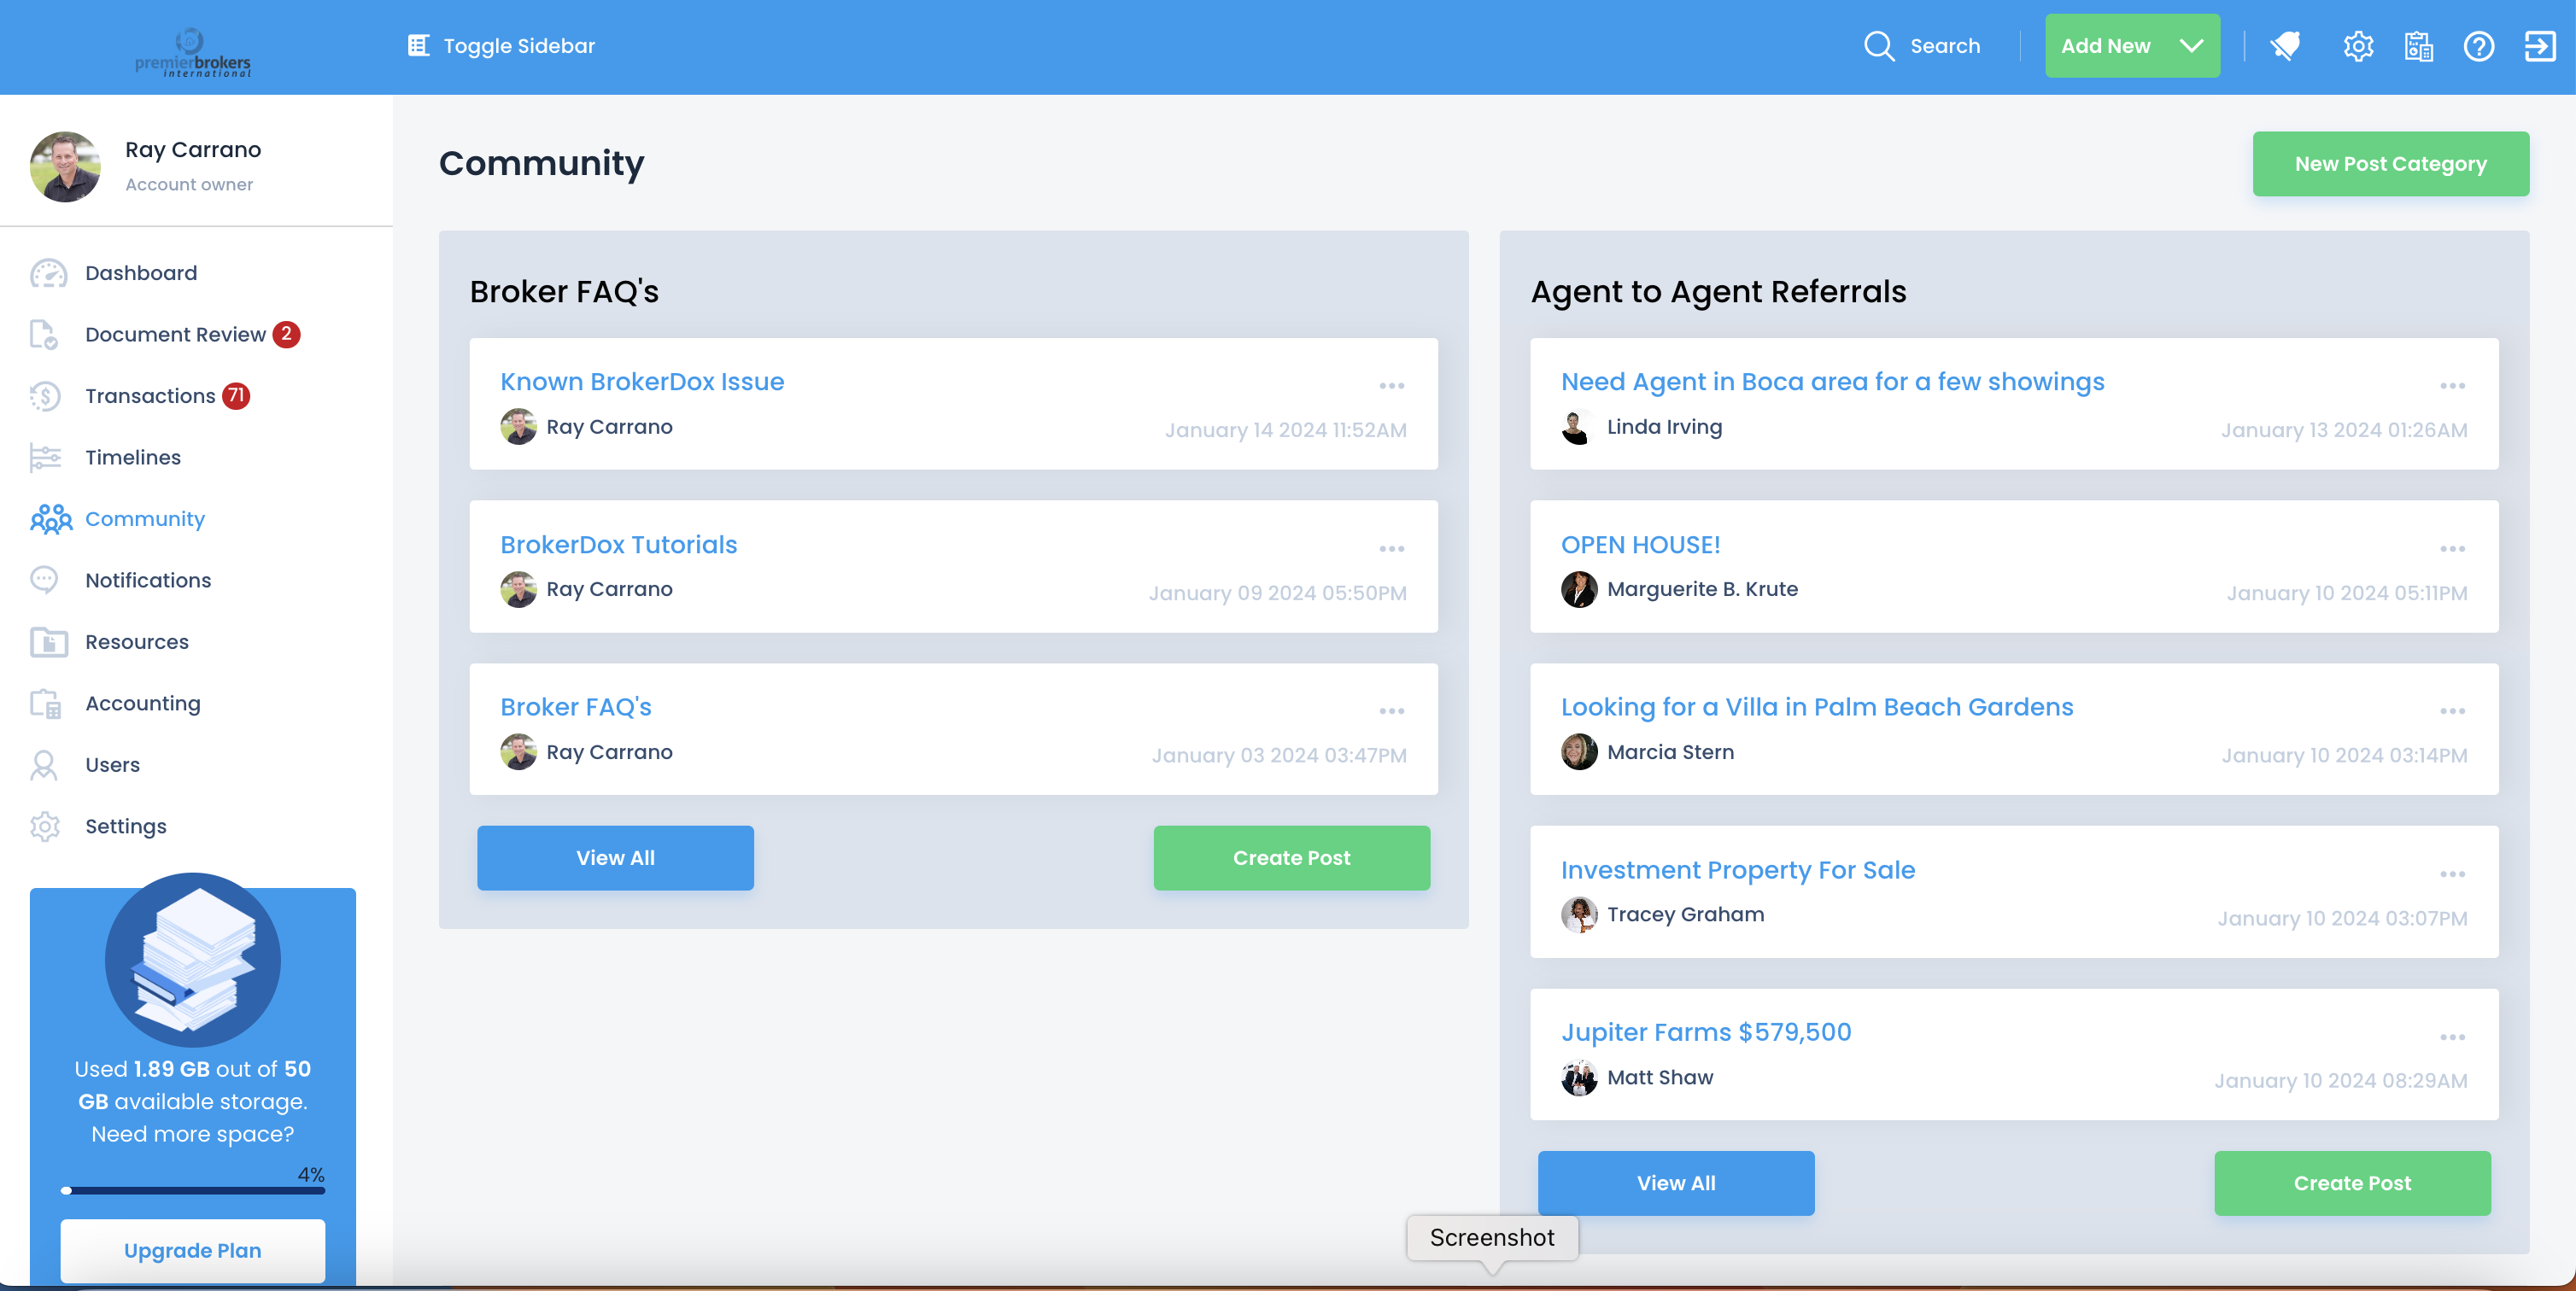Open the OPEN HOUSE! post
Image resolution: width=2576 pixels, height=1291 pixels.
1640,545
